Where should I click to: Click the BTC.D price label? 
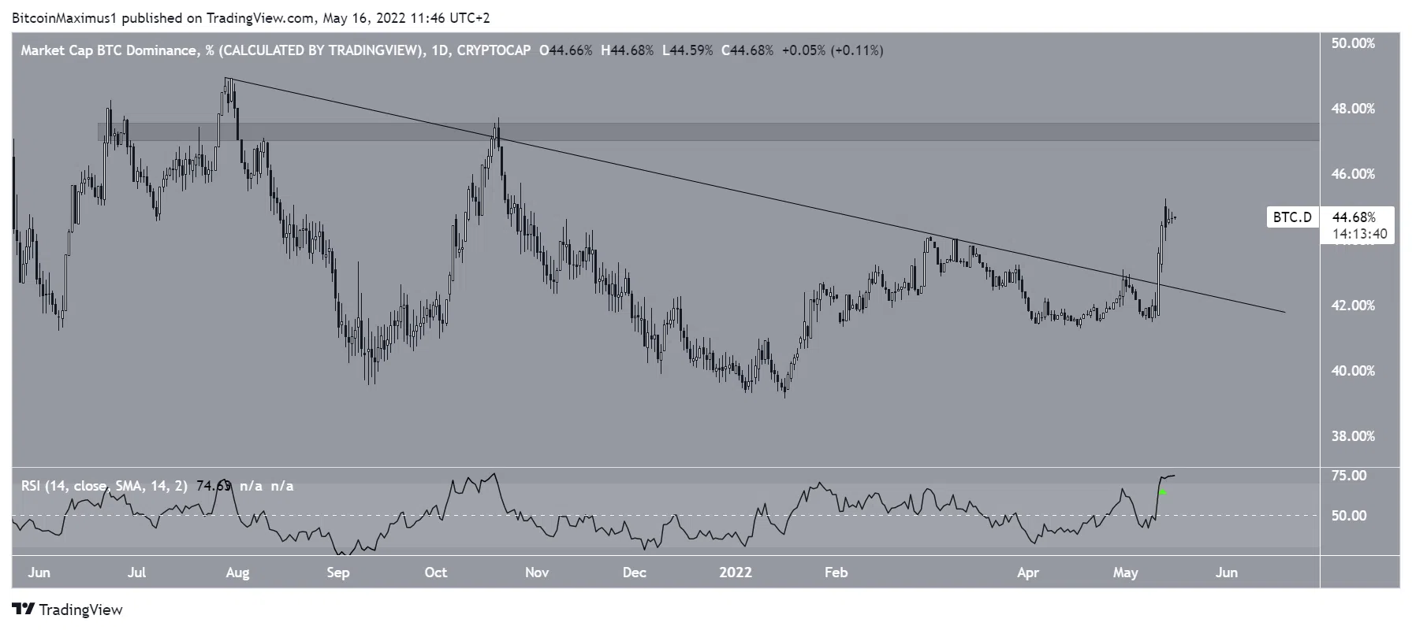(1293, 217)
